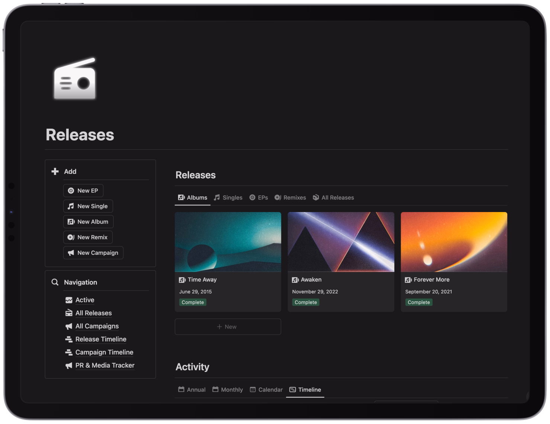Click the radio icon next to All Releases link
This screenshot has height=424, width=550.
pos(69,313)
